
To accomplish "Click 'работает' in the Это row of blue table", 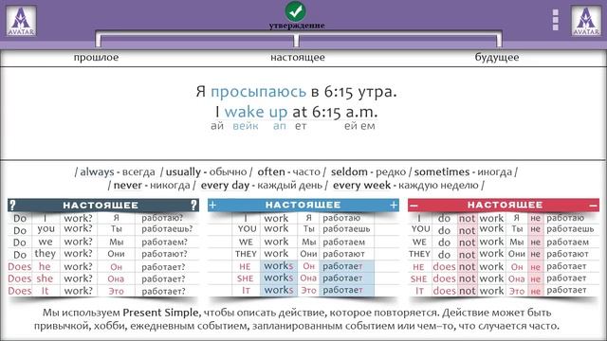I will [x=342, y=291].
